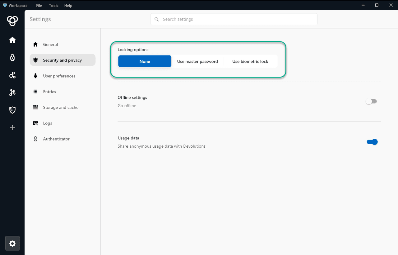
Task: Open Storage and cache settings
Action: (x=61, y=107)
